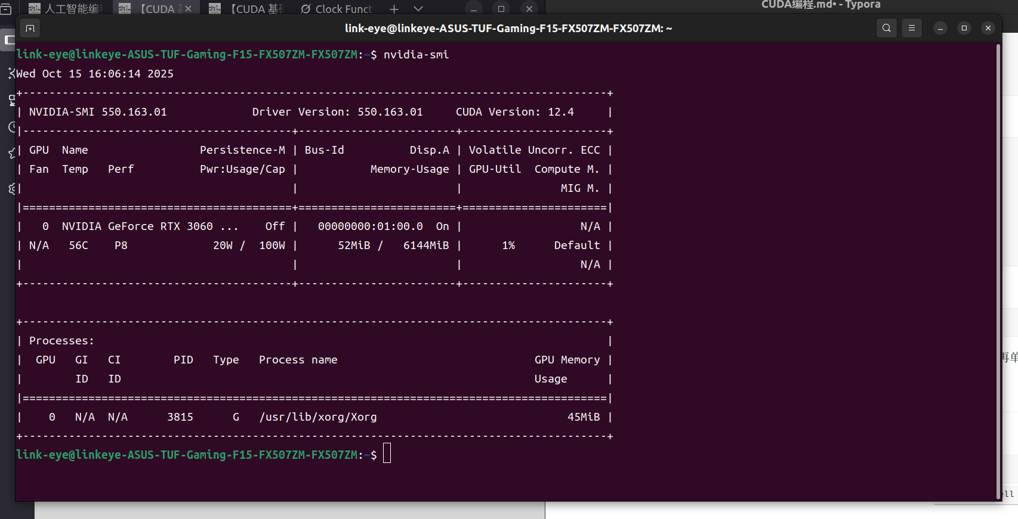Open the terminal hamburger menu
Image resolution: width=1018 pixels, height=519 pixels.
point(911,28)
